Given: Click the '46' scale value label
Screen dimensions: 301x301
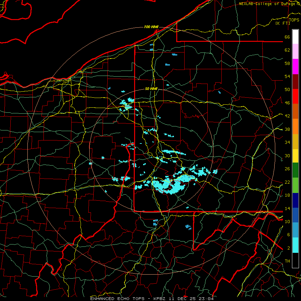Looking at the screenshot, I should pos(287,103).
